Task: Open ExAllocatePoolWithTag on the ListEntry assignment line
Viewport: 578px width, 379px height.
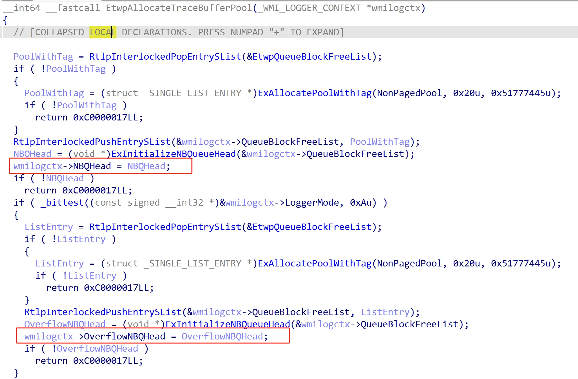Action: pyautogui.click(x=314, y=263)
